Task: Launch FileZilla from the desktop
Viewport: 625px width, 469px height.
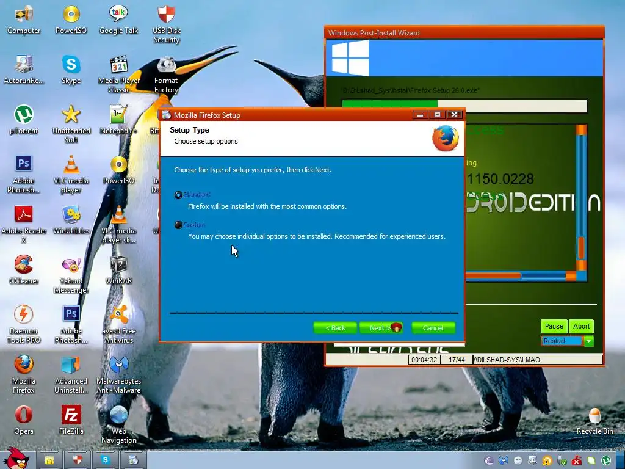Action: click(x=71, y=420)
